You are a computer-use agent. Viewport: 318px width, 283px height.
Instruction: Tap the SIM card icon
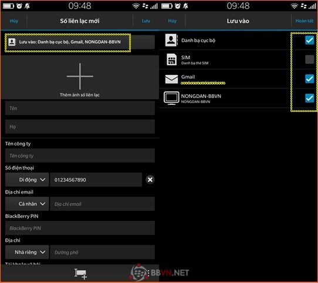coord(171,59)
